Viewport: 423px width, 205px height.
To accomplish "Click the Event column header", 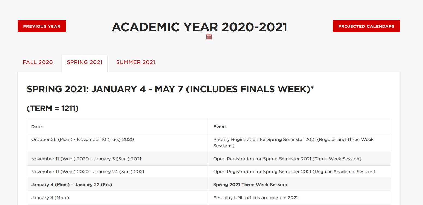I will click(220, 127).
